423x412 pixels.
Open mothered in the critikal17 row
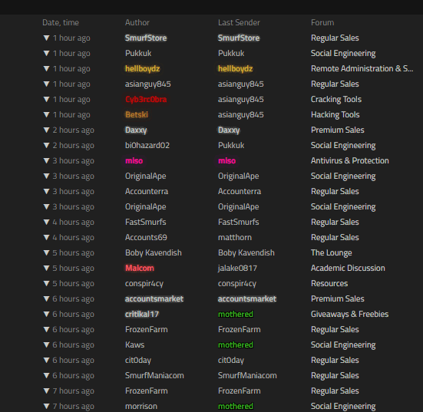point(236,315)
